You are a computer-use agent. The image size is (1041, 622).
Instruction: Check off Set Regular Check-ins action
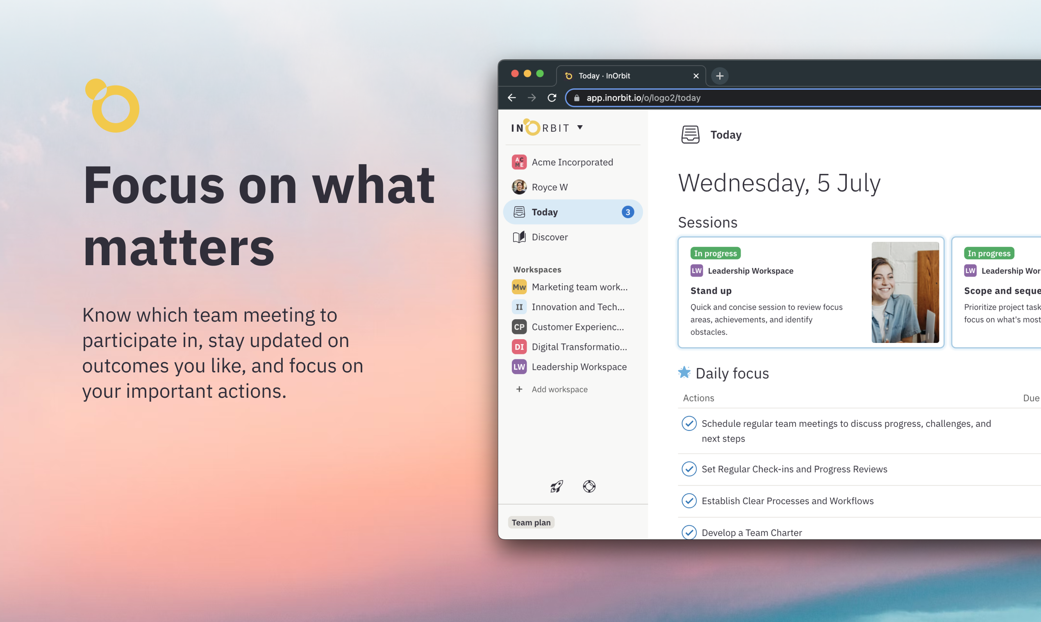[x=689, y=469]
